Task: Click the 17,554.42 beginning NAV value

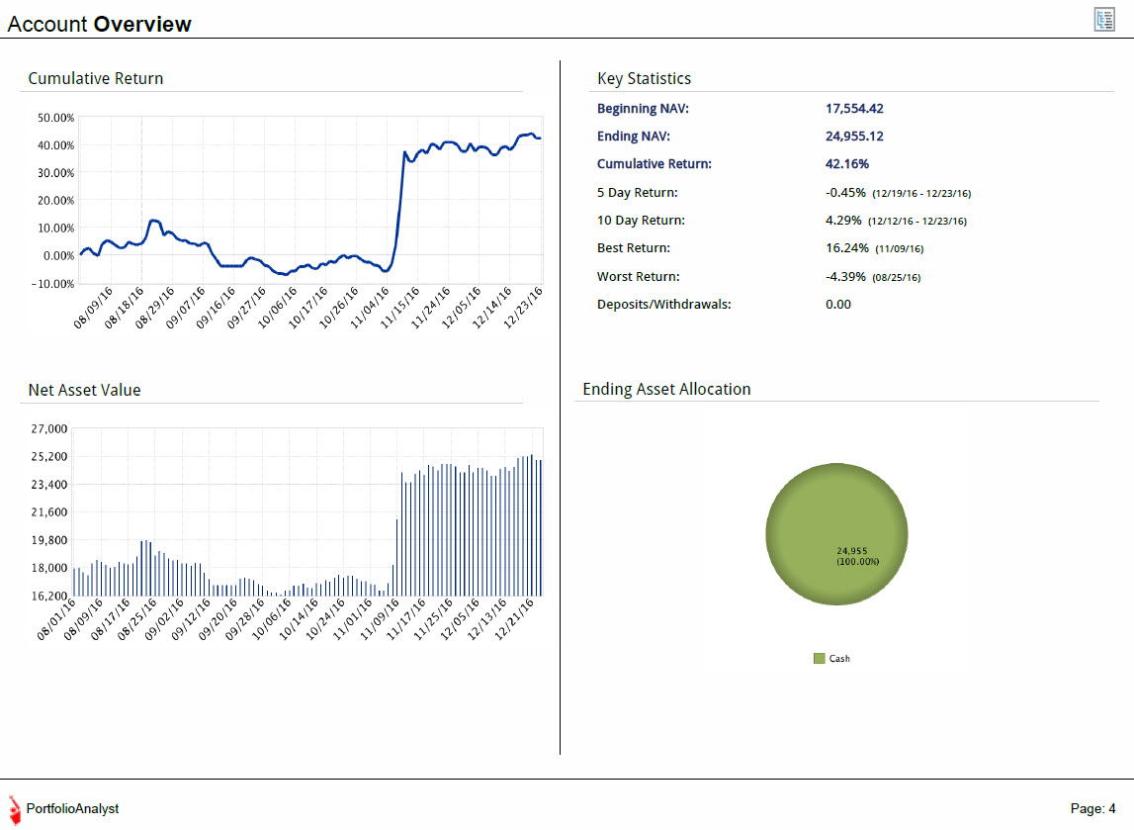Action: coord(854,109)
